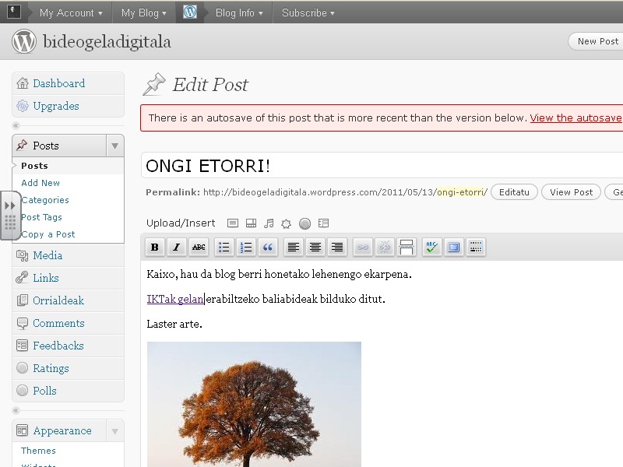
Task: Select the bold Posts submenu item
Action: [34, 166]
